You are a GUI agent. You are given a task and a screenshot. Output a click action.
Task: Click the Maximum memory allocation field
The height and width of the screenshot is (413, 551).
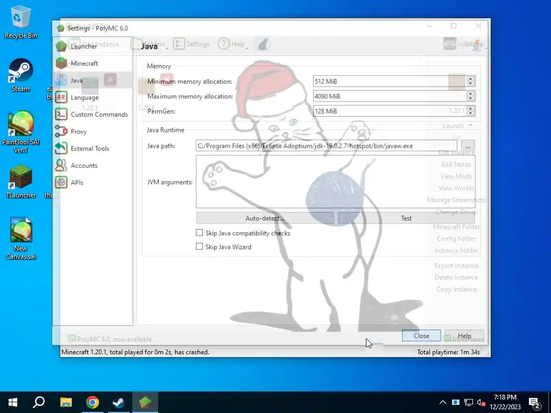pyautogui.click(x=390, y=96)
